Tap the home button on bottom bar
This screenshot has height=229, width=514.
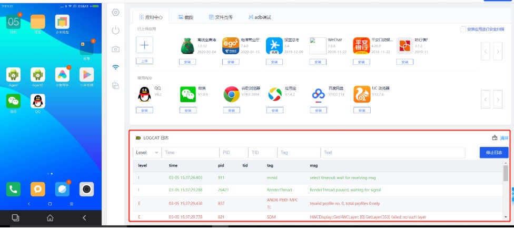[x=50, y=217]
